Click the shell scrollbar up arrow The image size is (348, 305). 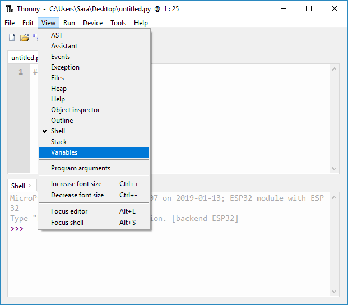tap(335, 197)
